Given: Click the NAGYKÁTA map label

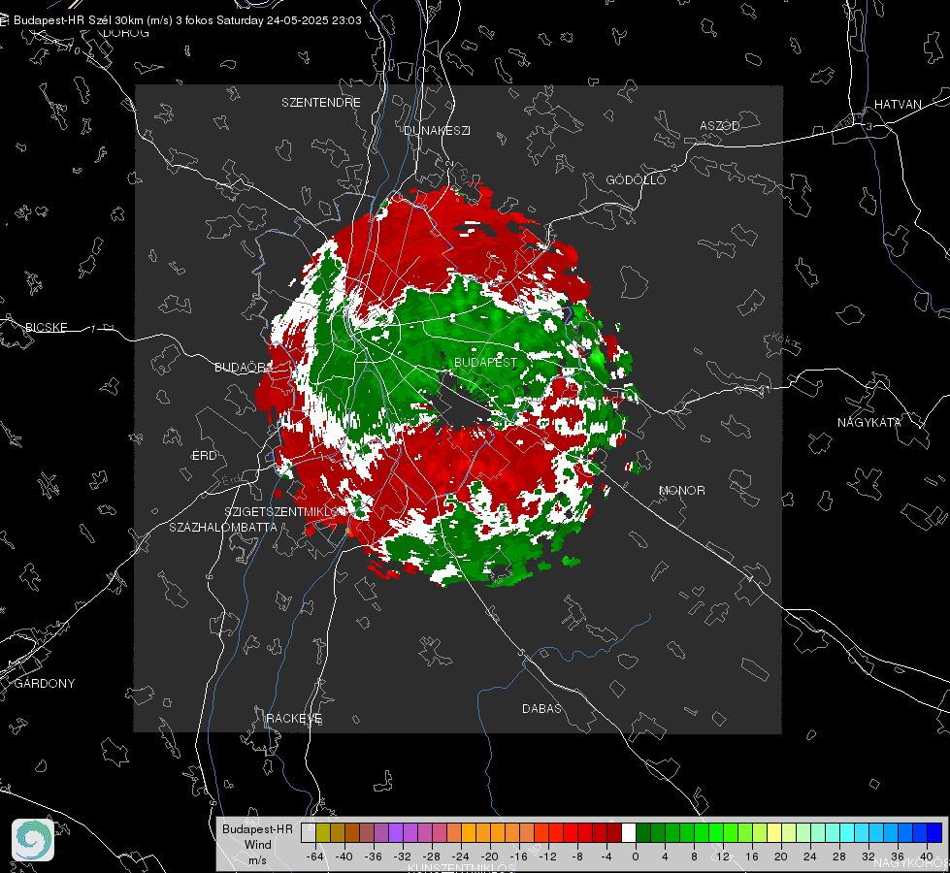Looking at the screenshot, I should coord(869,423).
